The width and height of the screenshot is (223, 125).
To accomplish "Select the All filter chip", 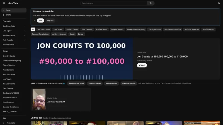I will tap(33, 29).
